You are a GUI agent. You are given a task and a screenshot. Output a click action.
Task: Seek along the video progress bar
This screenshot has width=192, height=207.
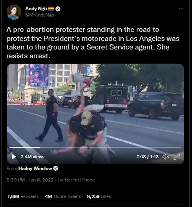tap(95, 147)
